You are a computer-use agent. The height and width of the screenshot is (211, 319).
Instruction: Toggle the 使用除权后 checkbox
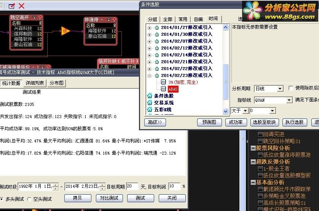point(291,88)
